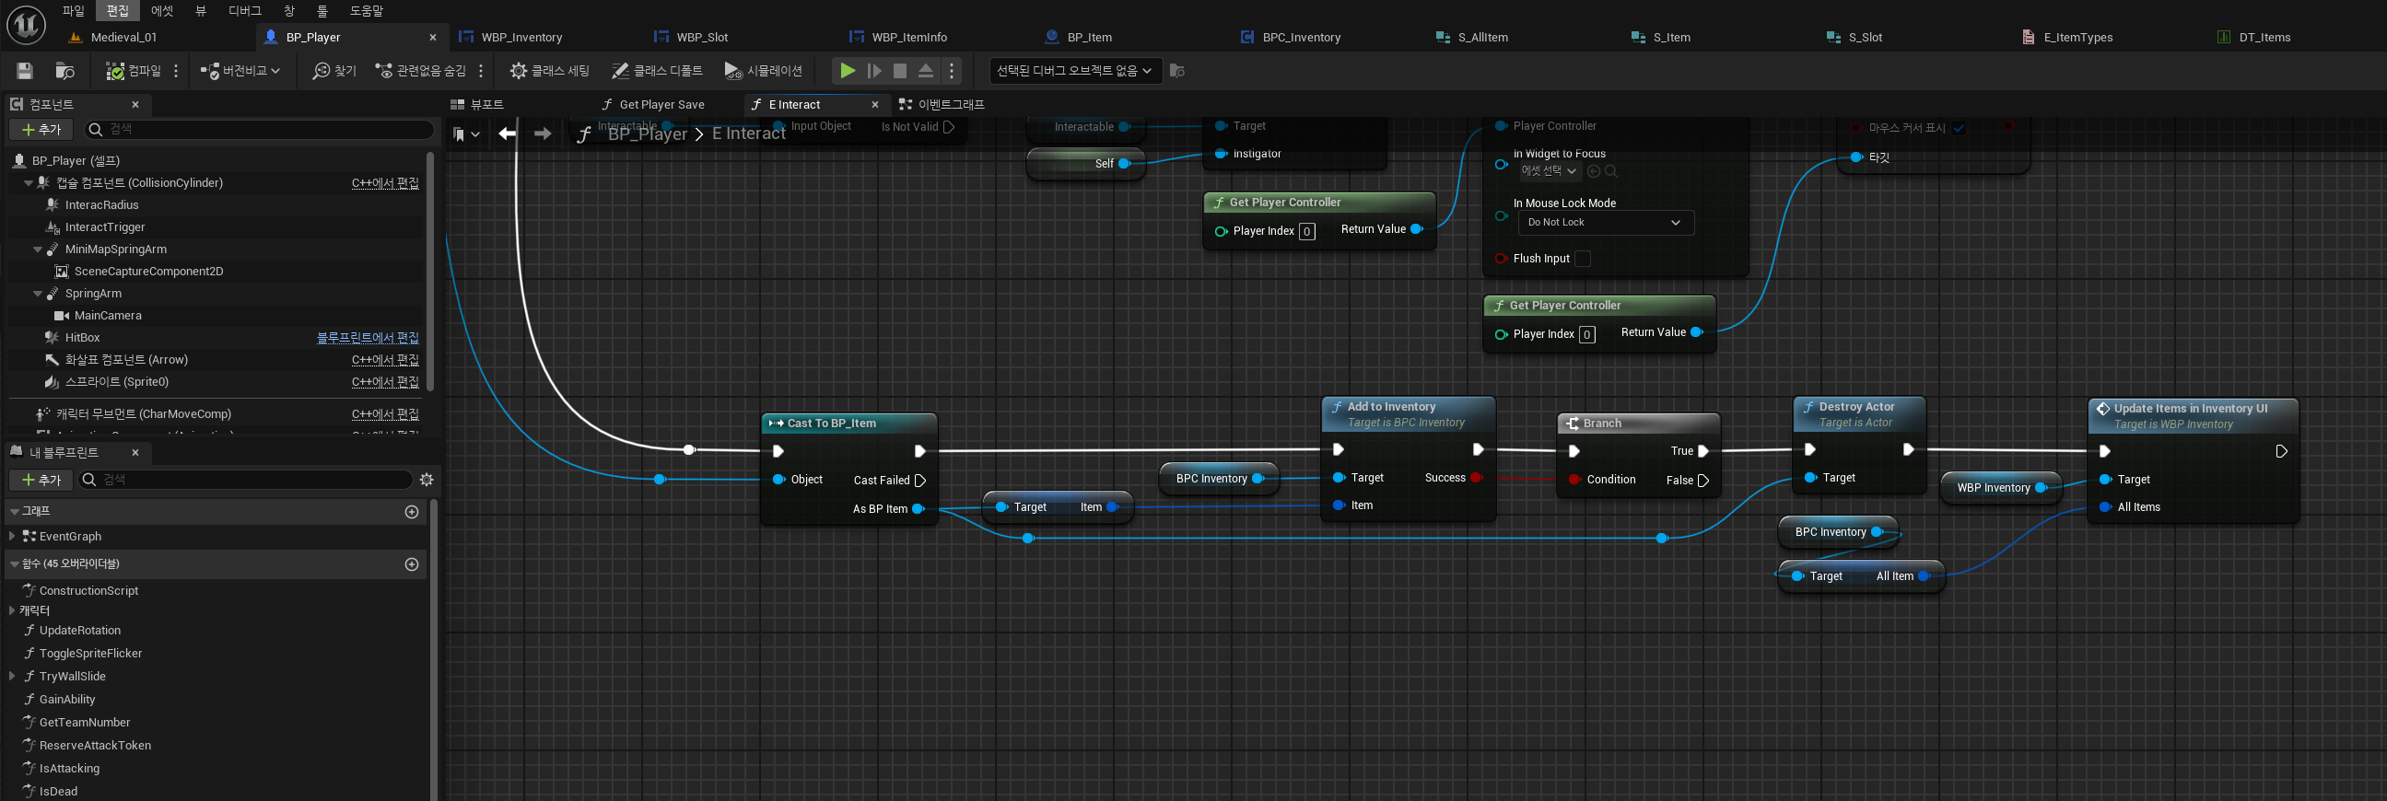Click the 추가 button in My Blueprint panel
2387x801 pixels.
click(41, 480)
